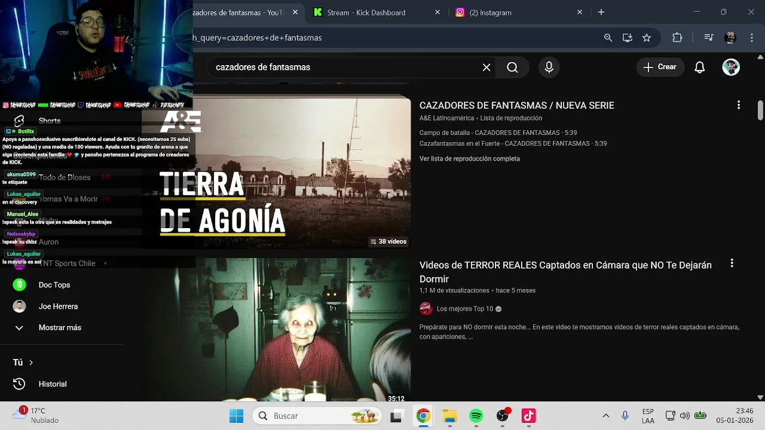765x430 pixels.
Task: Close the YouTube tab
Action: 295,12
